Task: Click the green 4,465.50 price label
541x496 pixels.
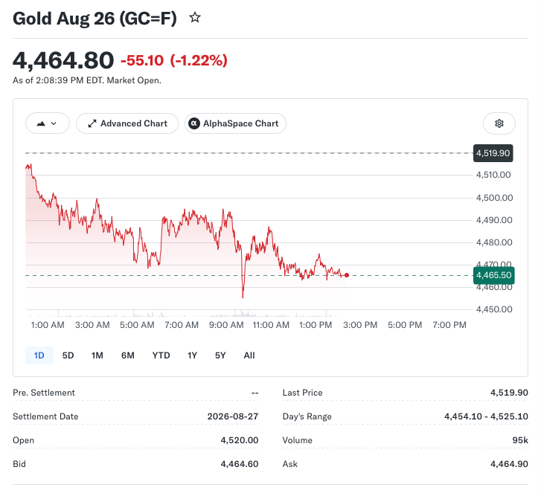Action: click(x=493, y=275)
